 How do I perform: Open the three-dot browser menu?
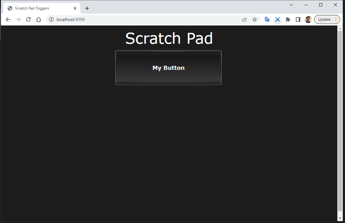pos(336,19)
